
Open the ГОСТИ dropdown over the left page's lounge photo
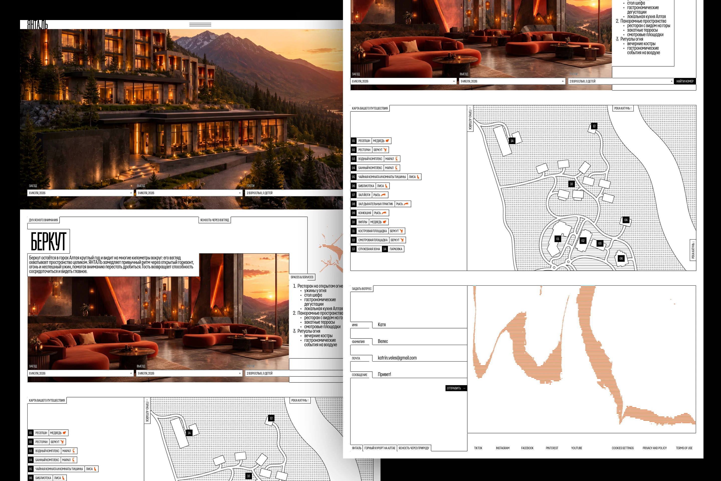point(294,373)
